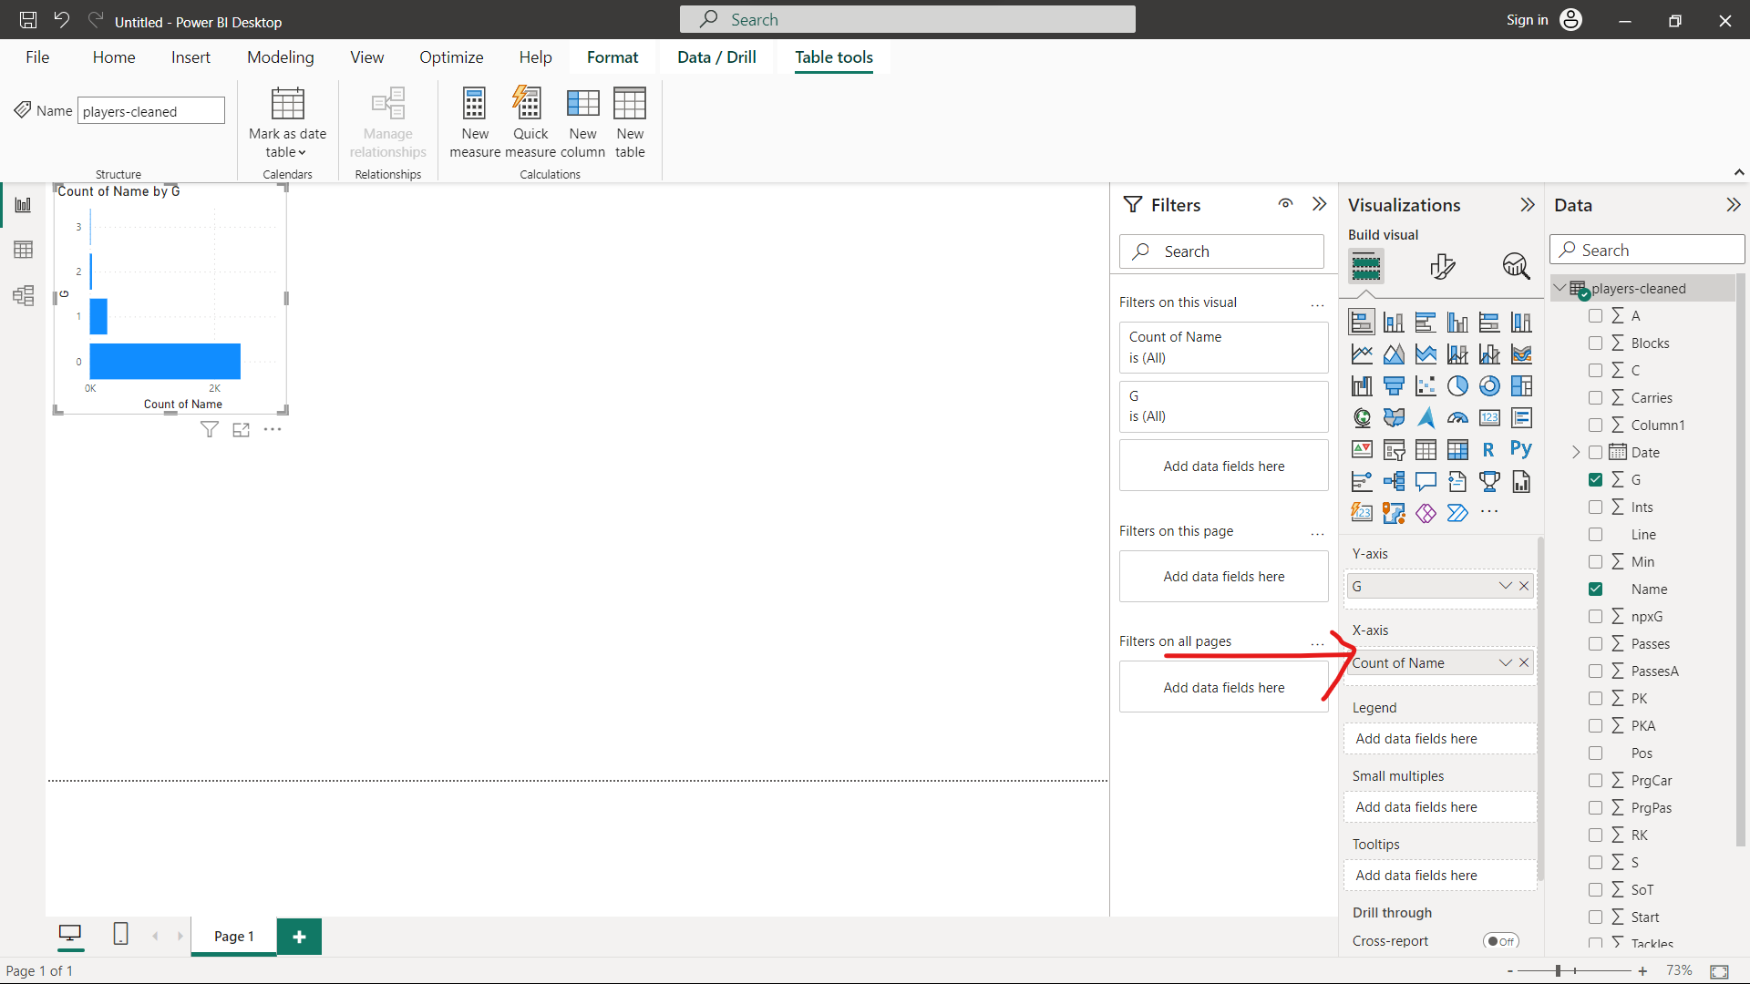Switch to Table view icon

pyautogui.click(x=23, y=250)
